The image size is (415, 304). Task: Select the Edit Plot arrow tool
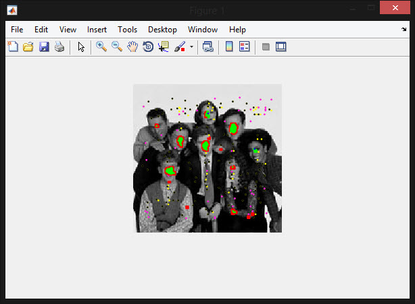click(x=81, y=47)
